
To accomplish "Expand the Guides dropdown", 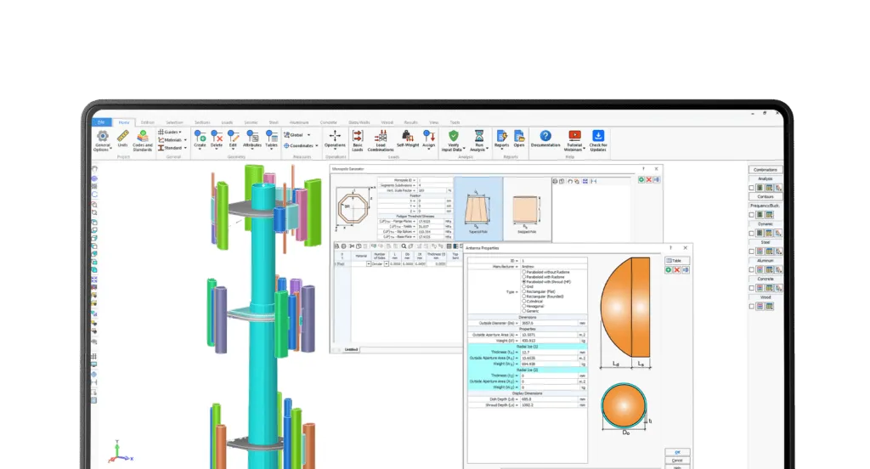I will coord(180,132).
